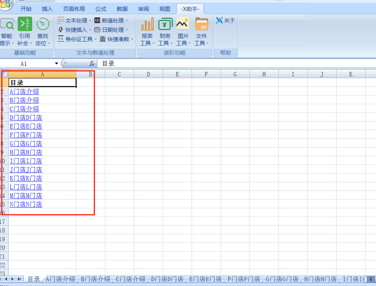Select column K header

pyautogui.click(x=351, y=74)
